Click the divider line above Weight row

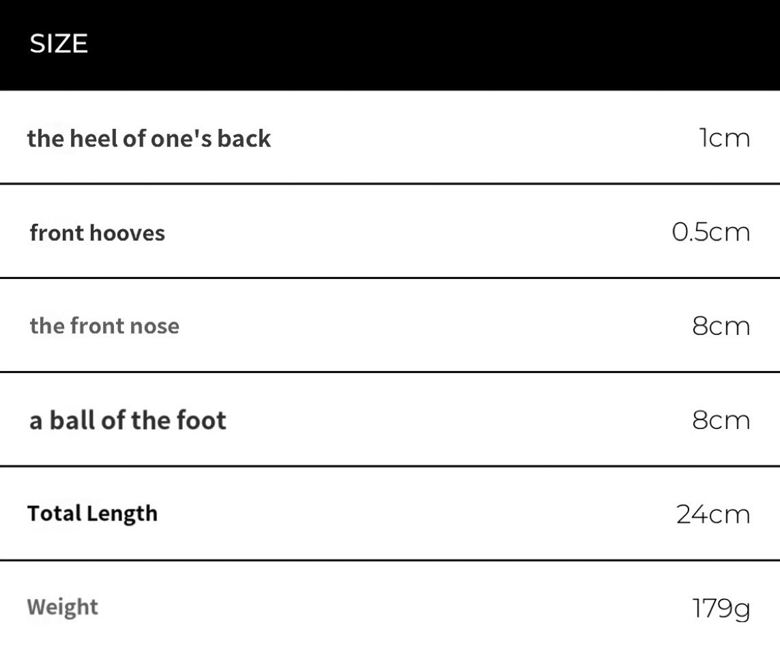tap(390, 561)
